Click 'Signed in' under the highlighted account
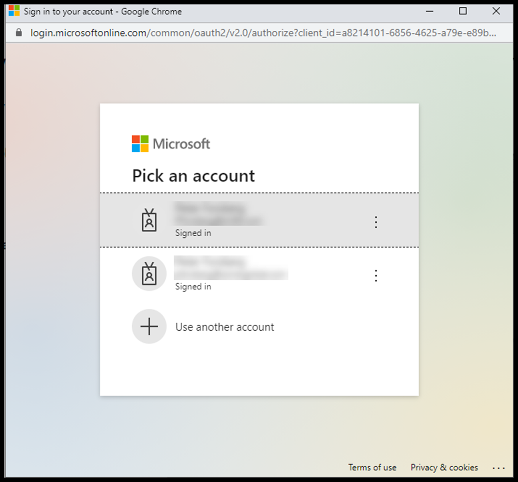This screenshot has width=518, height=482. [x=193, y=233]
